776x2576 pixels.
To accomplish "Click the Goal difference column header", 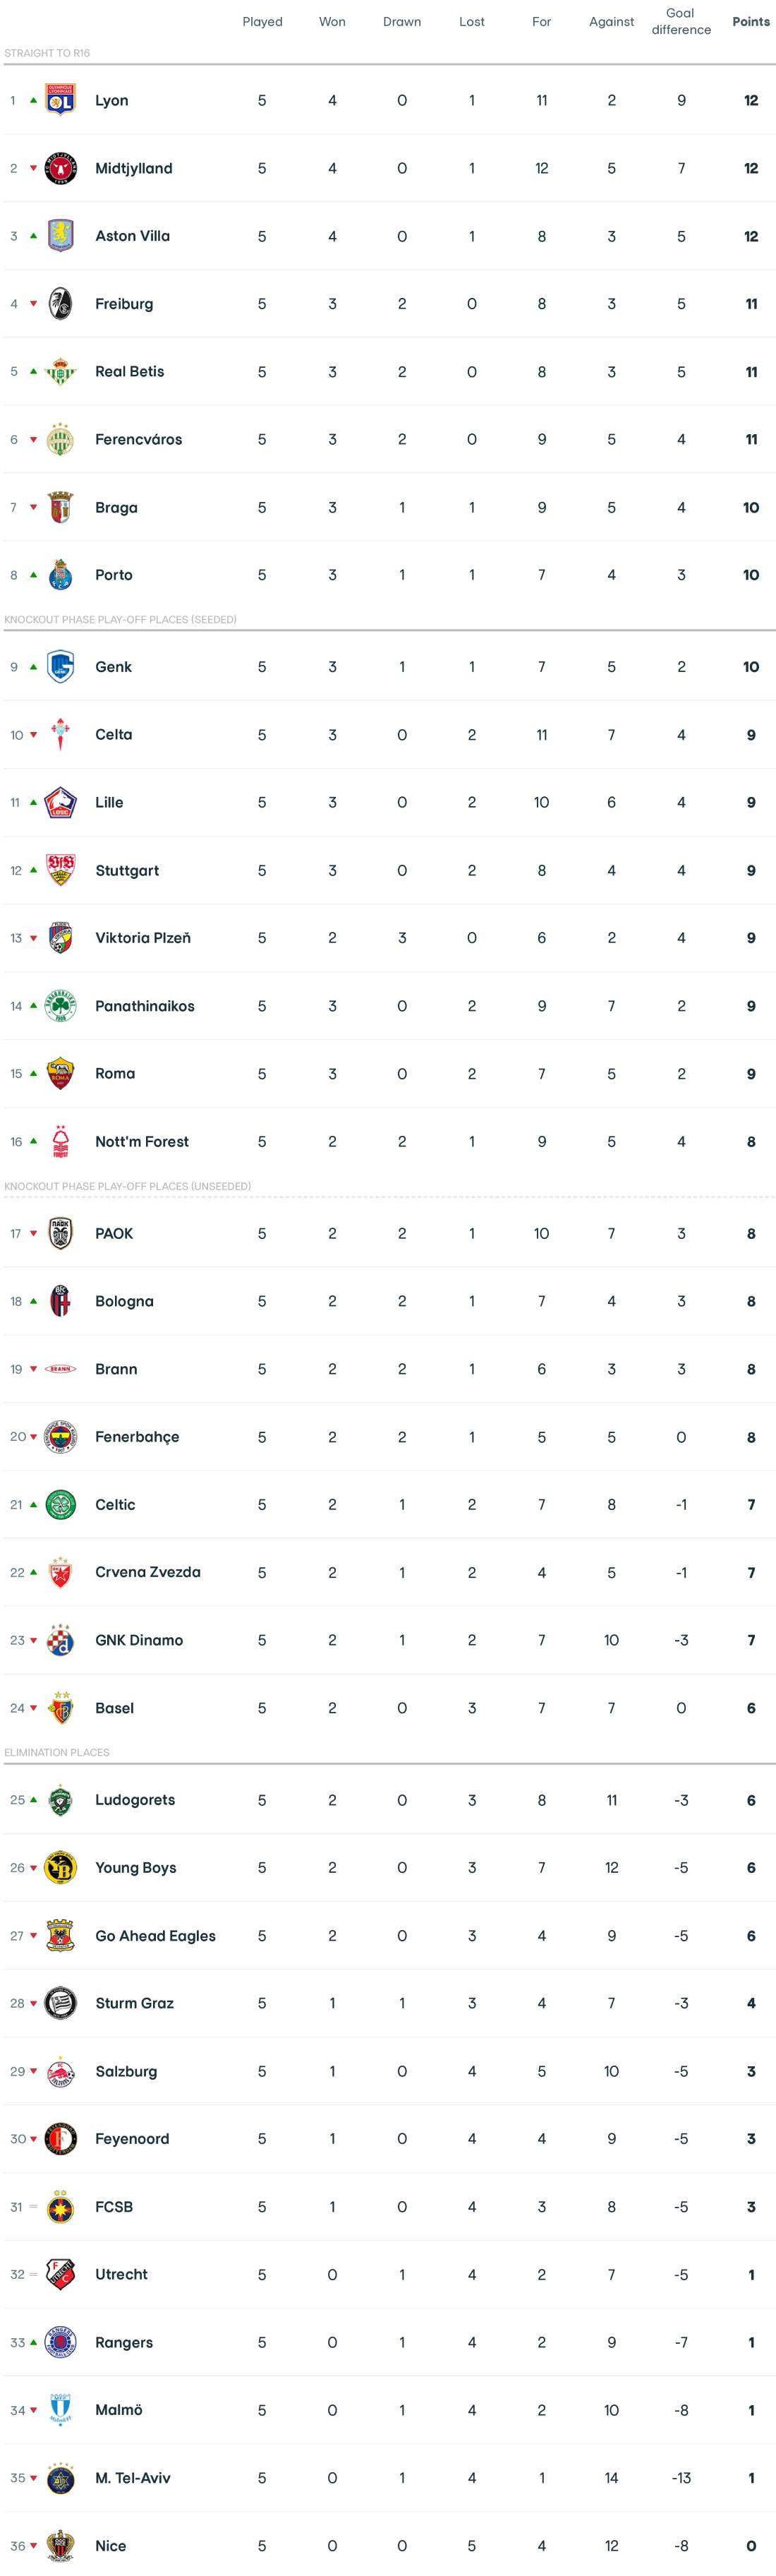I will [x=681, y=21].
